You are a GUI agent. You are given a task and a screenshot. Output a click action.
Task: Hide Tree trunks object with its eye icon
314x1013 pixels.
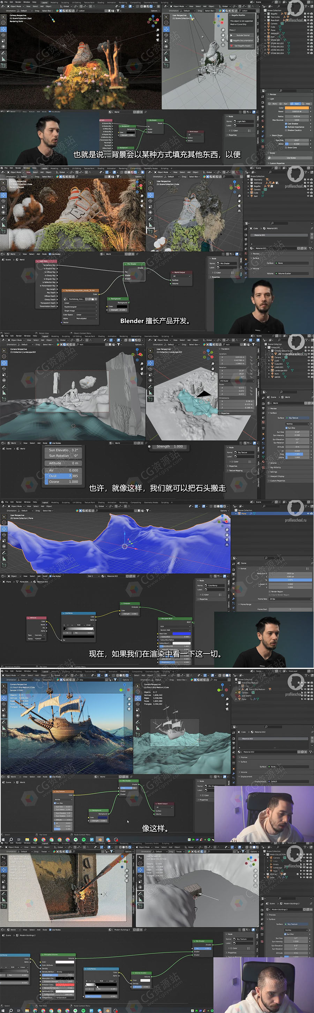[308, 17]
